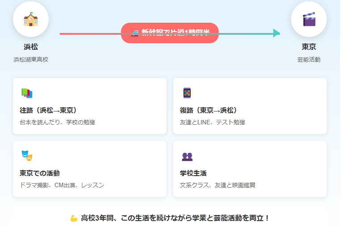
Task: Select the 復路（東京→浜松）card title
Action: [208, 110]
